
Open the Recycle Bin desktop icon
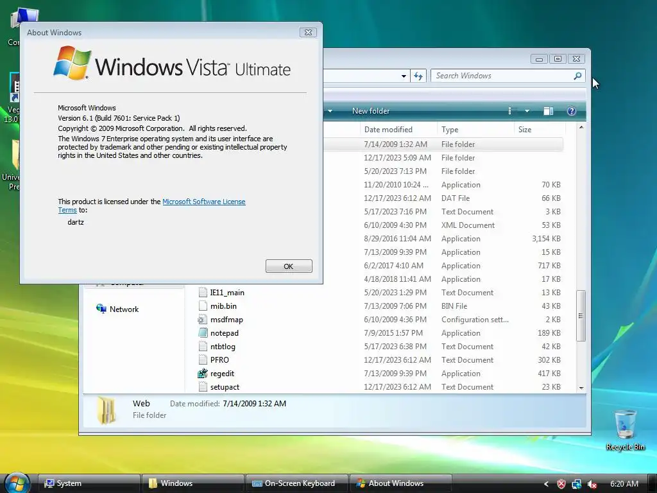pos(625,430)
